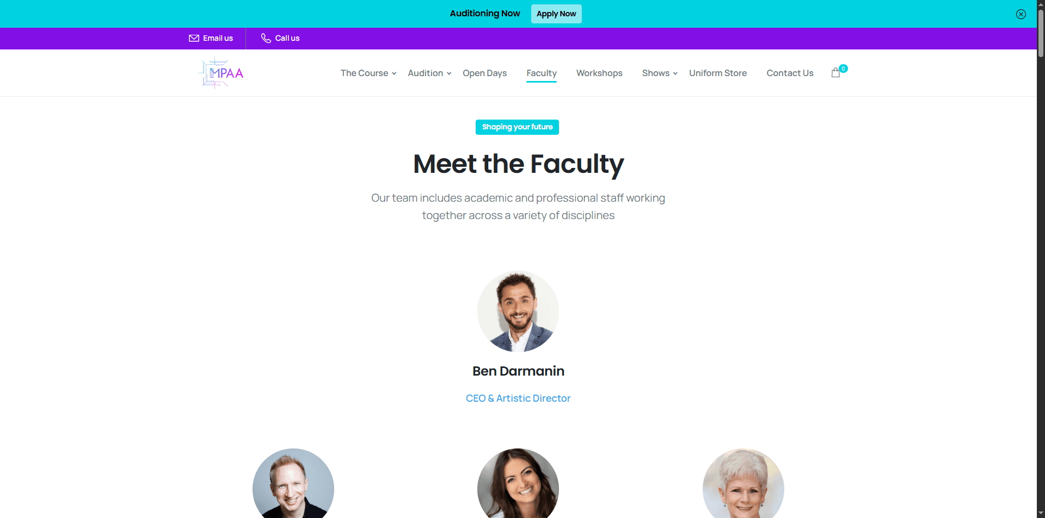Click the envelope icon beside Email us
This screenshot has height=518, width=1045.
pos(194,38)
